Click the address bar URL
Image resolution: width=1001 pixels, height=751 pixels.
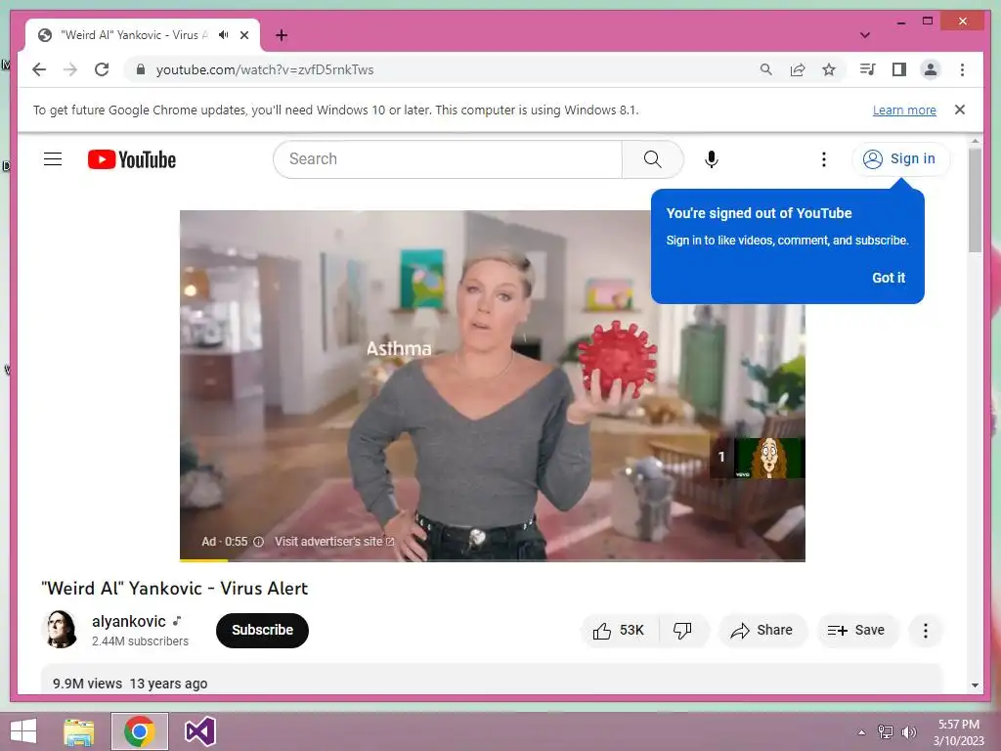(265, 69)
